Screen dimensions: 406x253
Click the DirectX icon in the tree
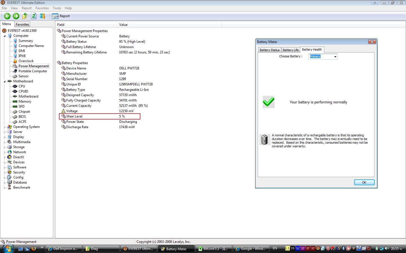tap(10, 157)
